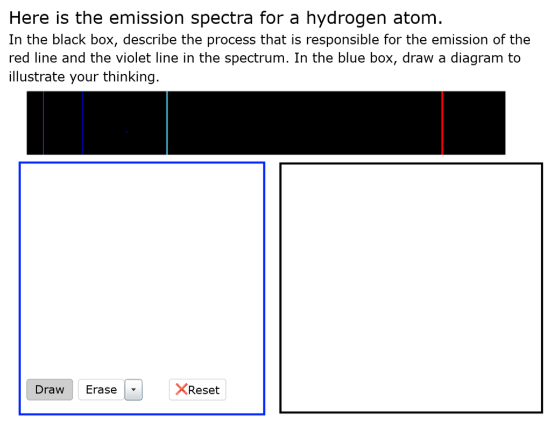Click the dropdown triangle beside Erase

pyautogui.click(x=133, y=389)
